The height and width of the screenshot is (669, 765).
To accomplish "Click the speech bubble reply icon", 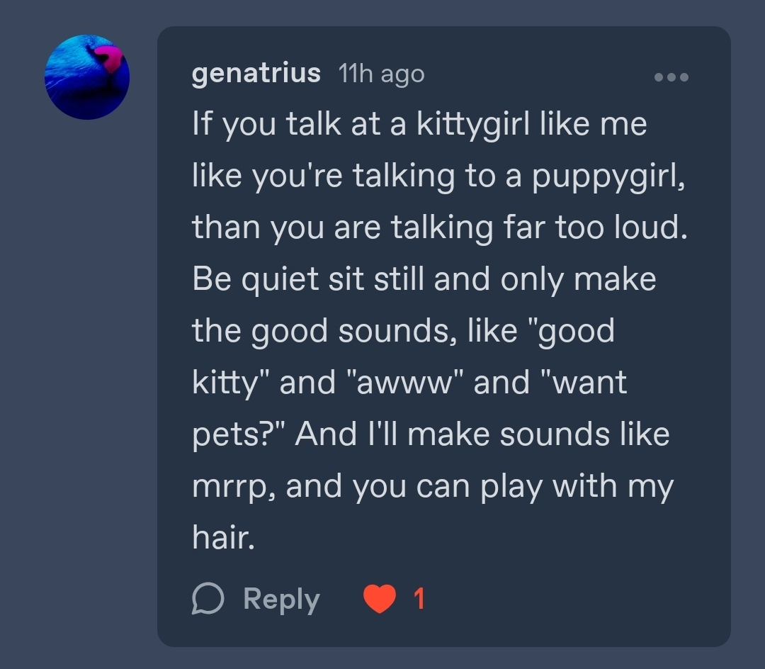I will coord(208,600).
